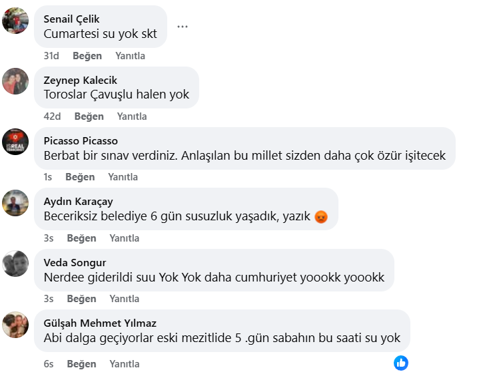493x378 pixels.
Task: Open options menu on Senail Çelik's comment
Action: click(183, 27)
